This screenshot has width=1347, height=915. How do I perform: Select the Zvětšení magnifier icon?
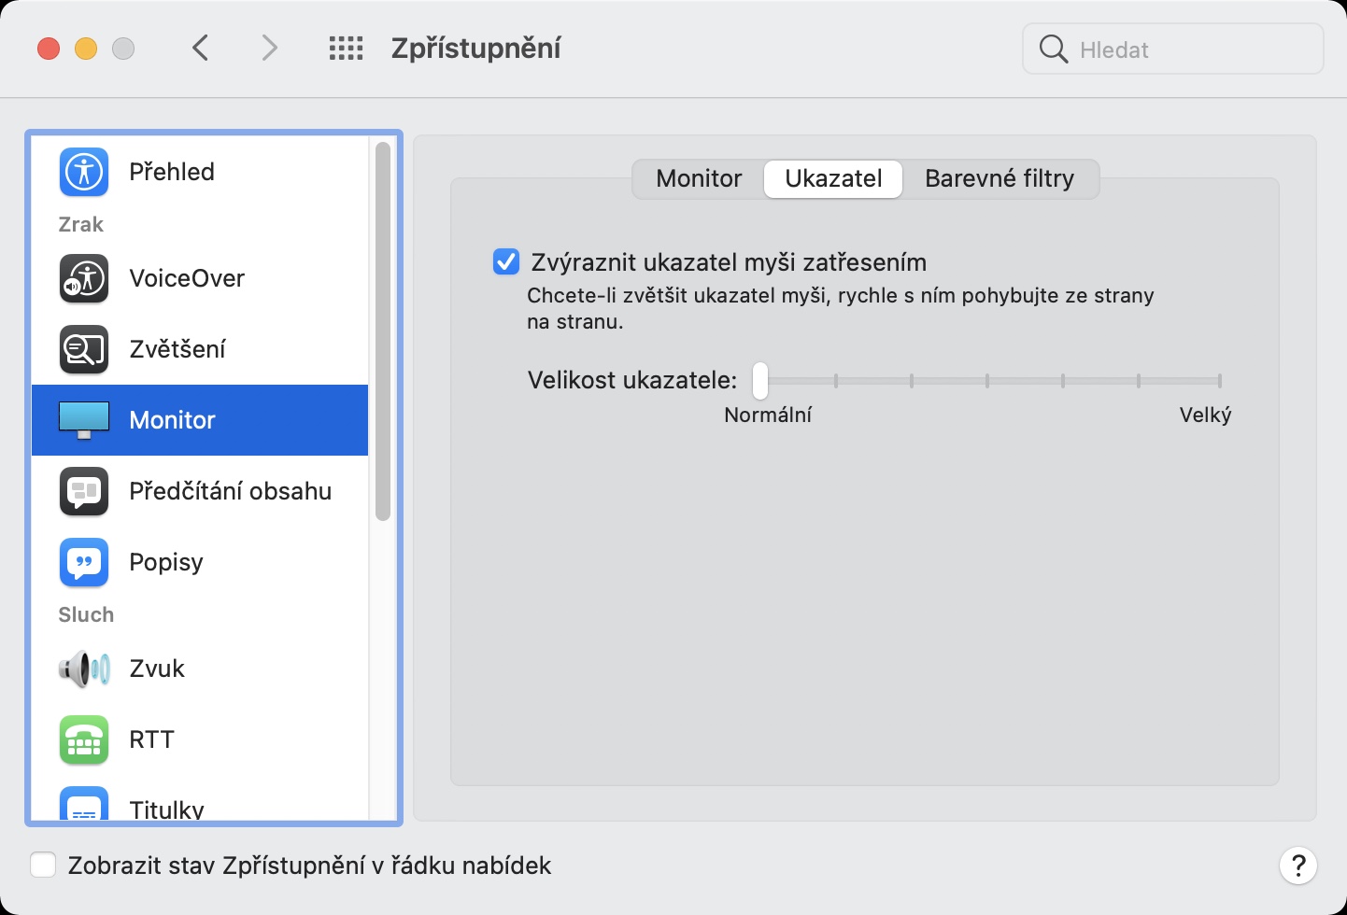(x=84, y=349)
